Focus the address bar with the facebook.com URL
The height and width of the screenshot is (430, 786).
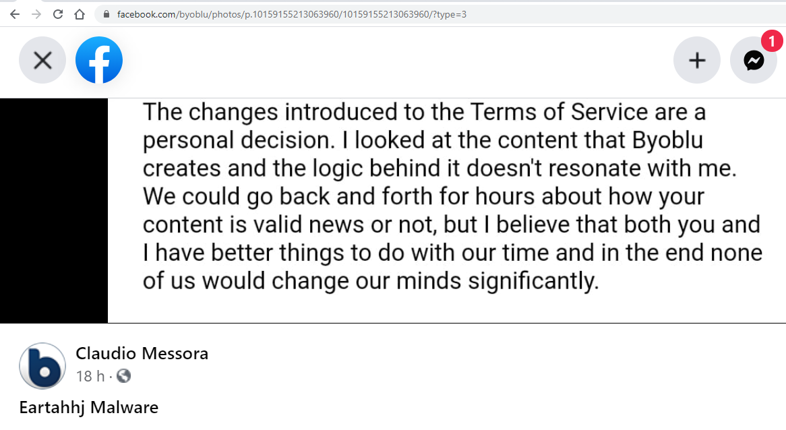[441, 15]
